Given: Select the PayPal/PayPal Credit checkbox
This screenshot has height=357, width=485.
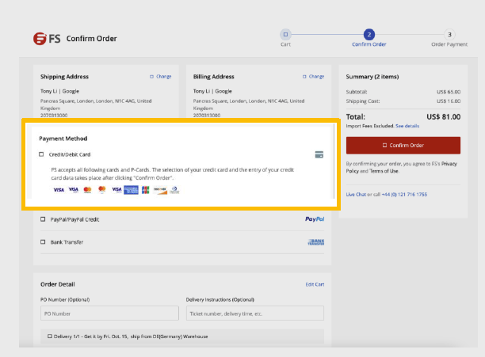Looking at the screenshot, I should pos(44,219).
